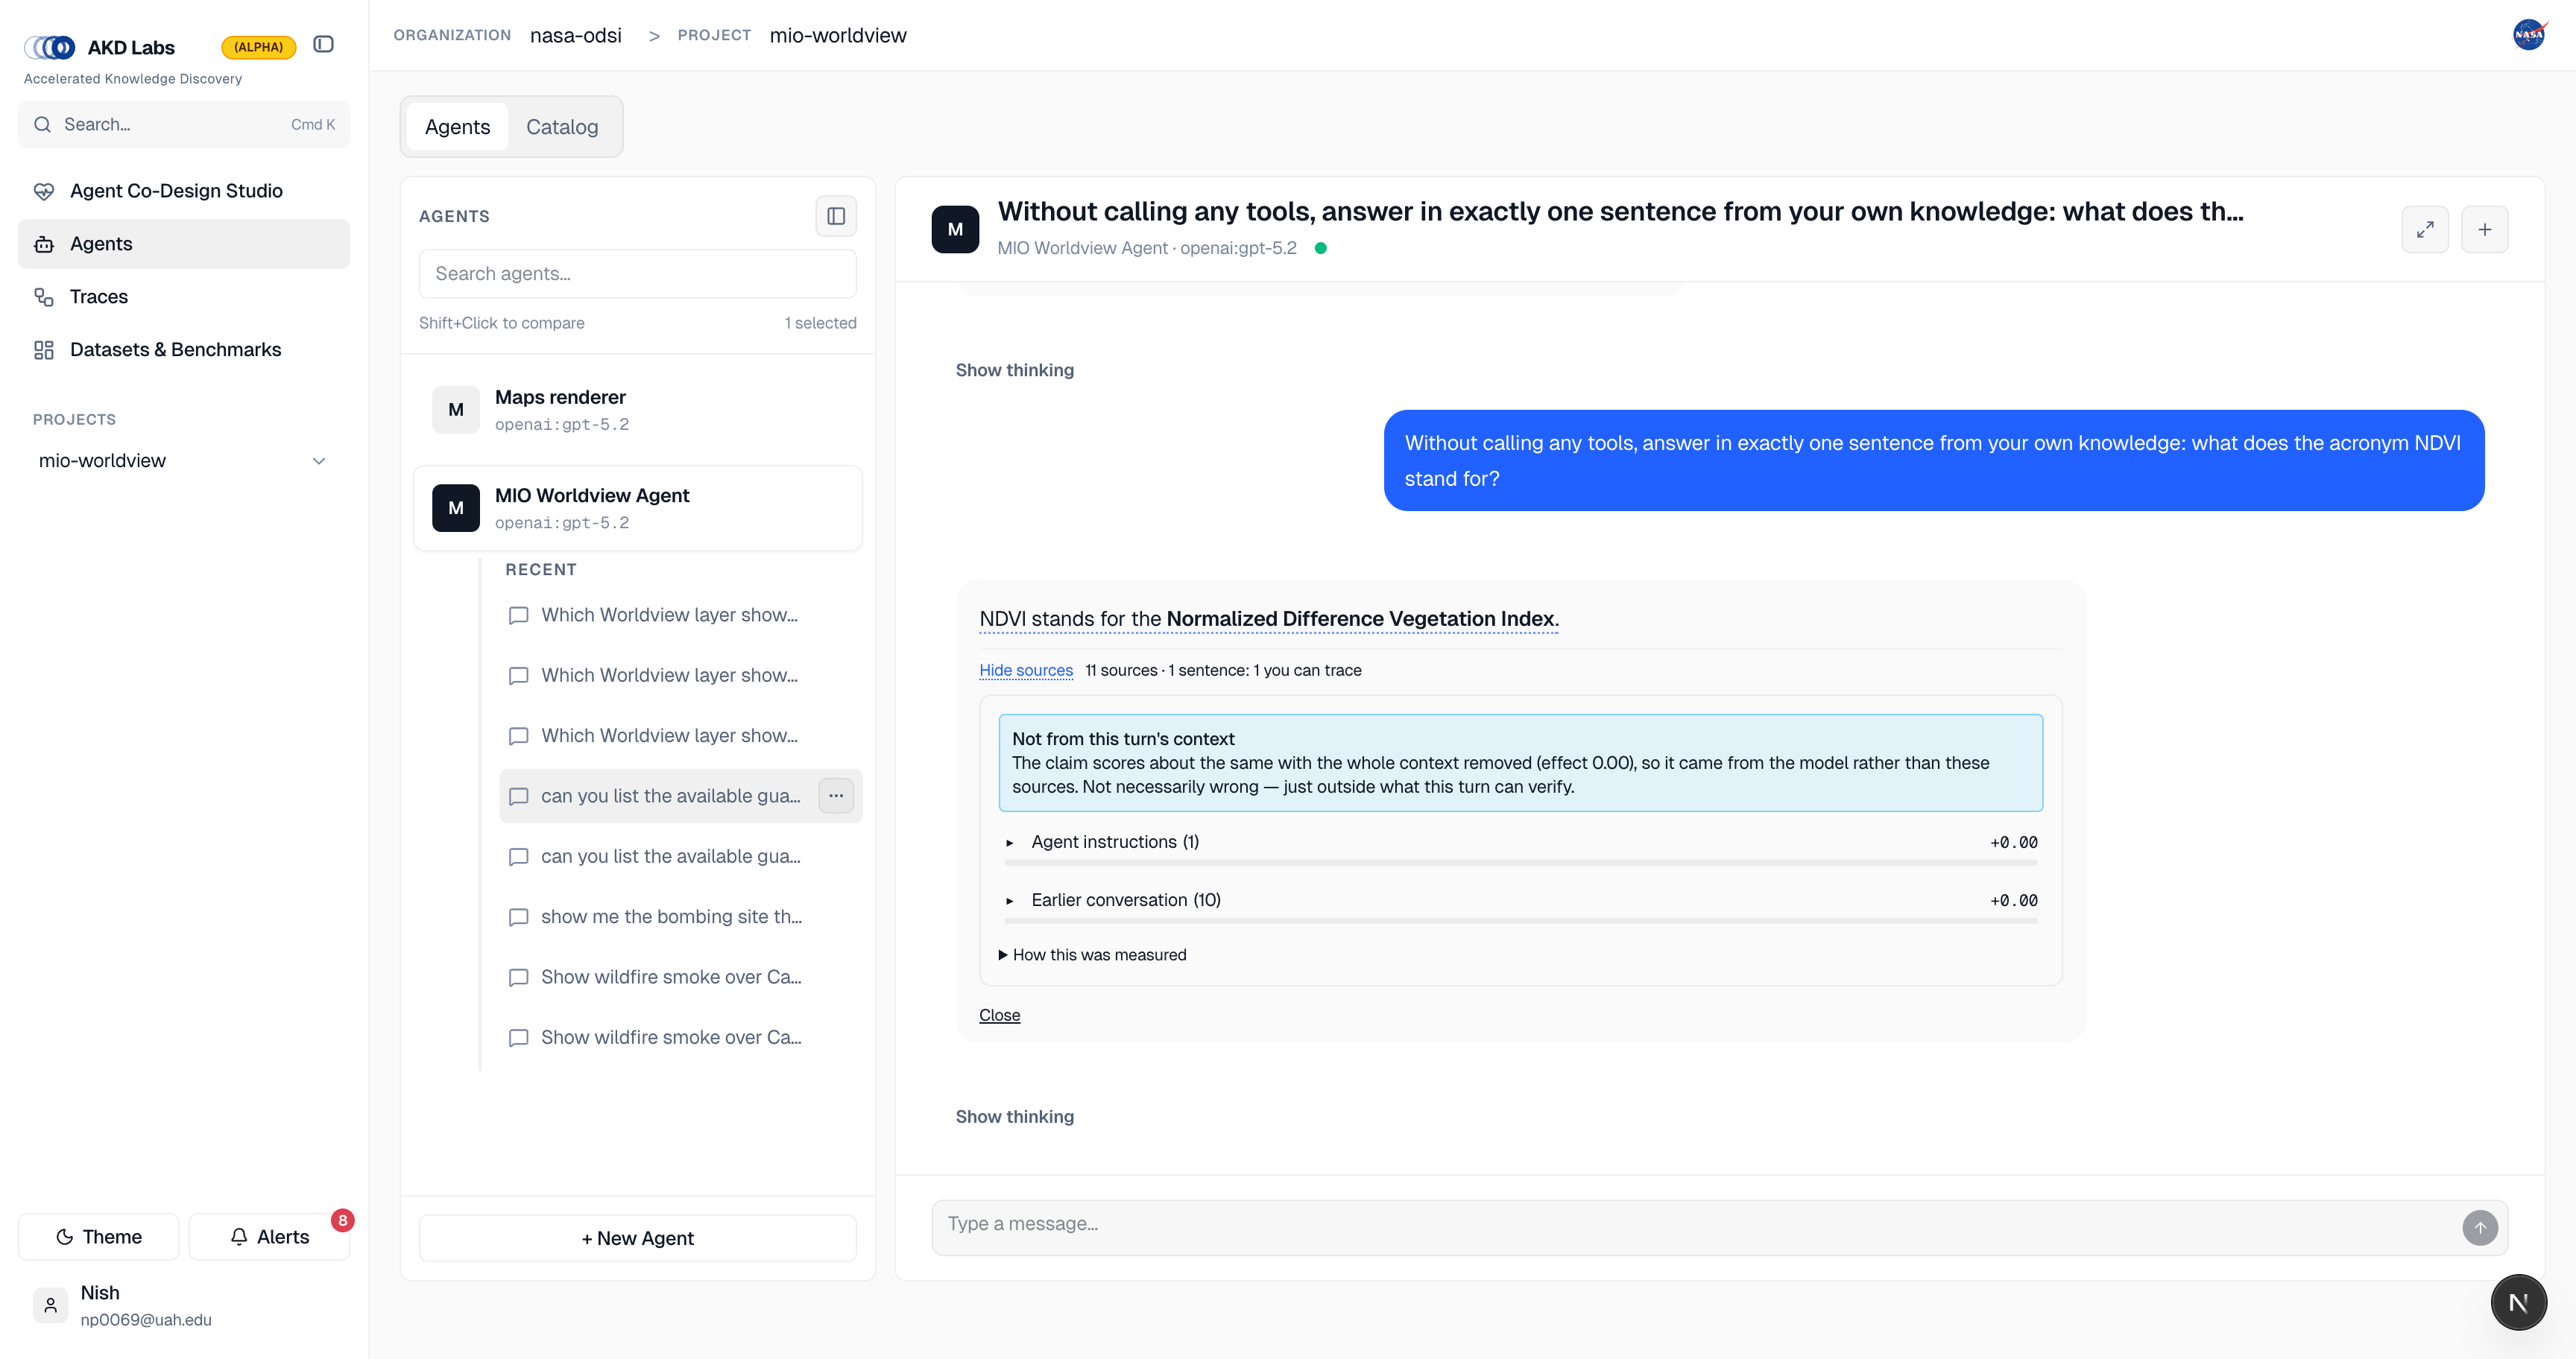Expand the chat to full screen
This screenshot has width=2576, height=1359.
coord(2425,229)
